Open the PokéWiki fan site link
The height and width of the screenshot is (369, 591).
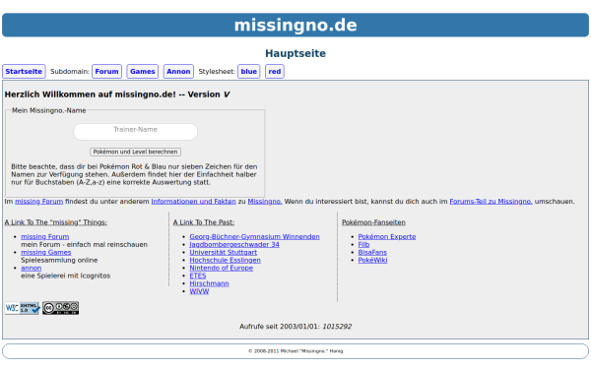point(372,260)
